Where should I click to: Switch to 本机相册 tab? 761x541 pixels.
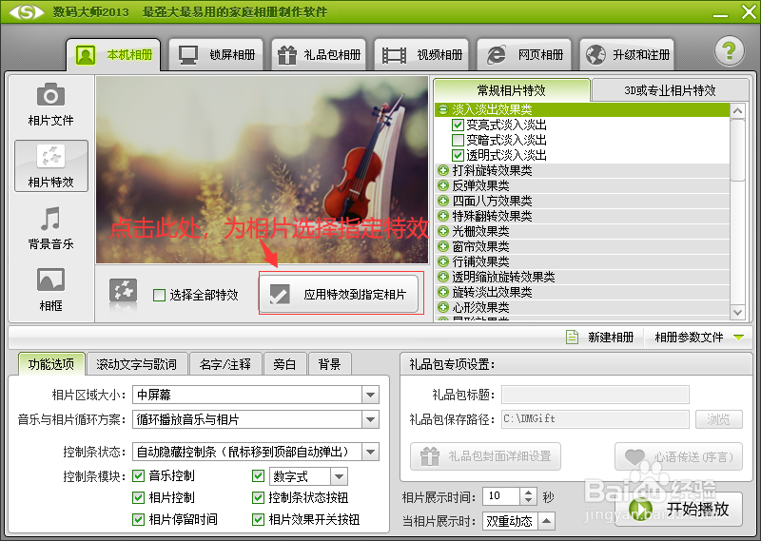pyautogui.click(x=113, y=55)
